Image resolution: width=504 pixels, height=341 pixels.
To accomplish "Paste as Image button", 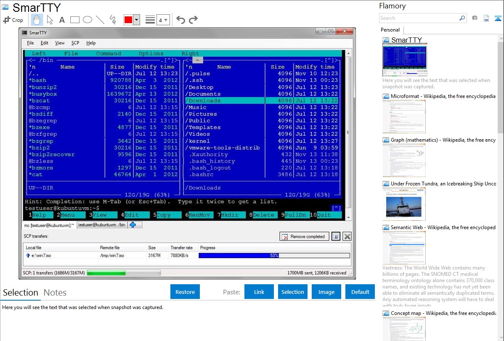I will [326, 292].
